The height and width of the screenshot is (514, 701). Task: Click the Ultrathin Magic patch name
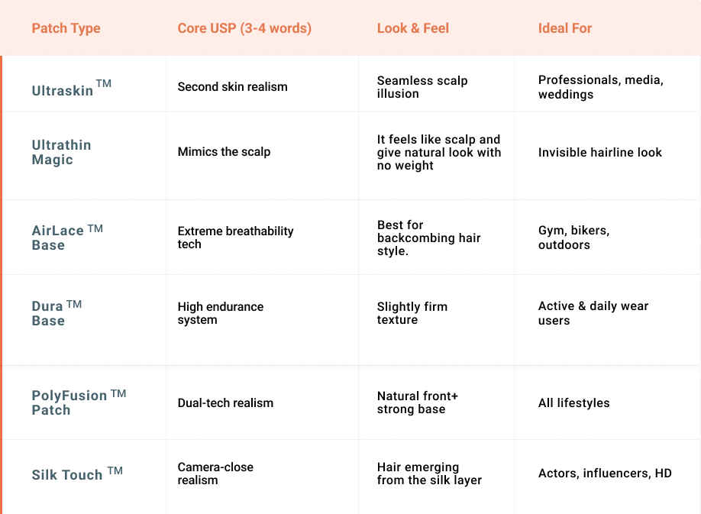(61, 152)
